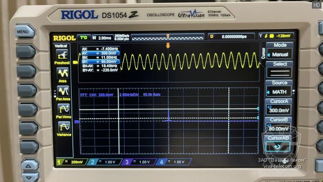
Task: Push the physical softkey beside Variance
Action: [x=29, y=128]
